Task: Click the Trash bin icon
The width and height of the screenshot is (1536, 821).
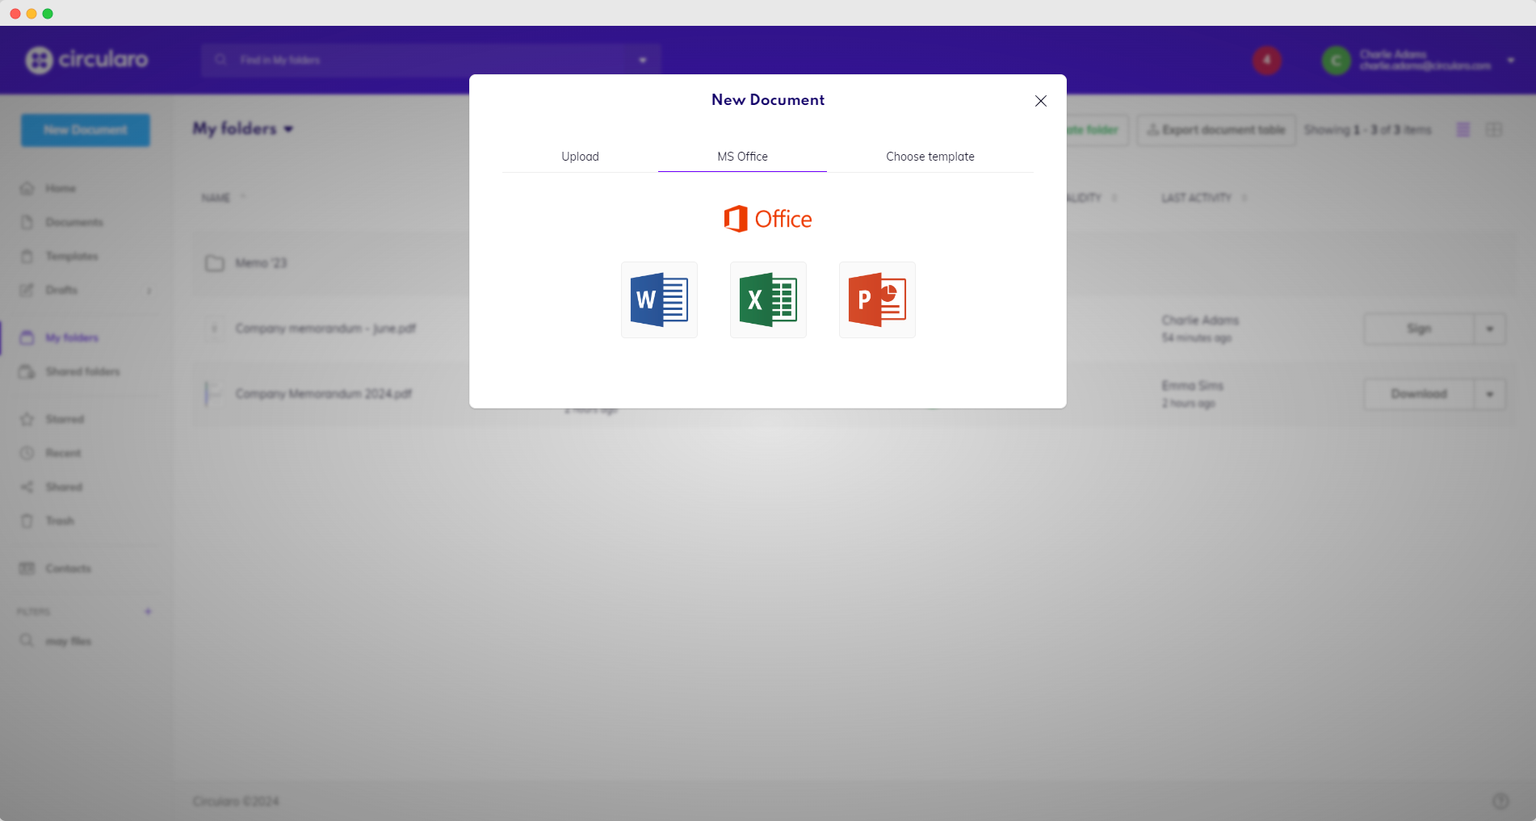Action: 27,521
